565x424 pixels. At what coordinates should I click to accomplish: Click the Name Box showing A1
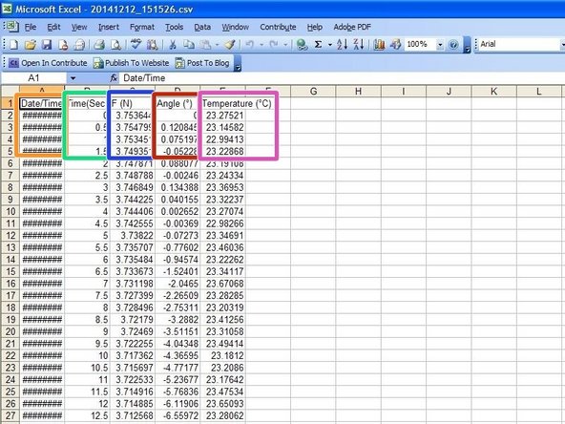point(33,78)
